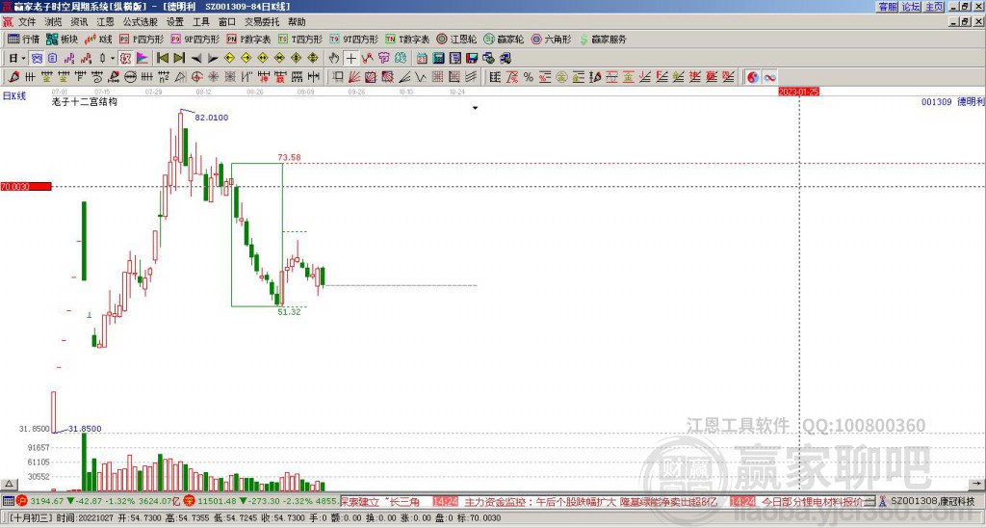Click the red floppy disk save icon
Image resolution: width=986 pixels, height=528 pixels.
(472, 58)
